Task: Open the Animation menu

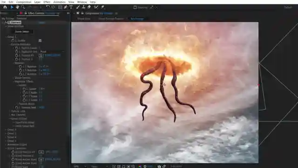Action: (59, 2)
